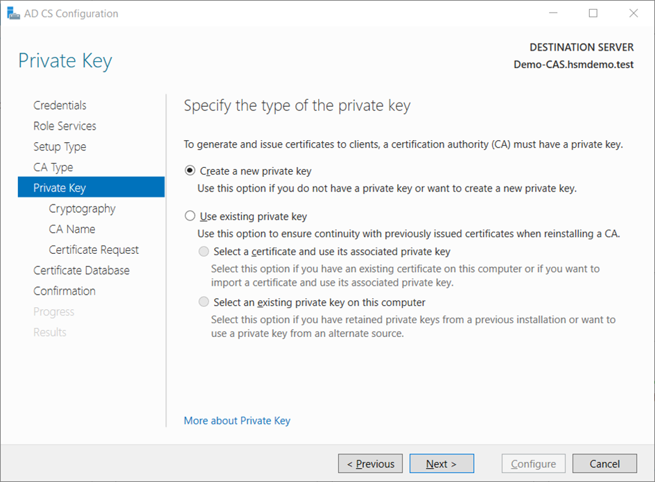
Task: Maximize the AD CS Configuration window
Action: pyautogui.click(x=593, y=13)
